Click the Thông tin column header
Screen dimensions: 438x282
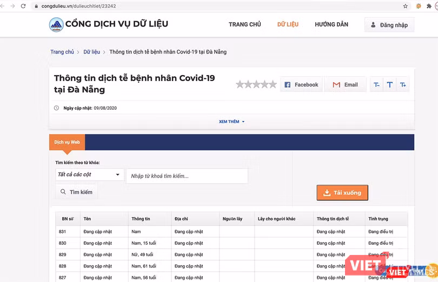pos(150,219)
